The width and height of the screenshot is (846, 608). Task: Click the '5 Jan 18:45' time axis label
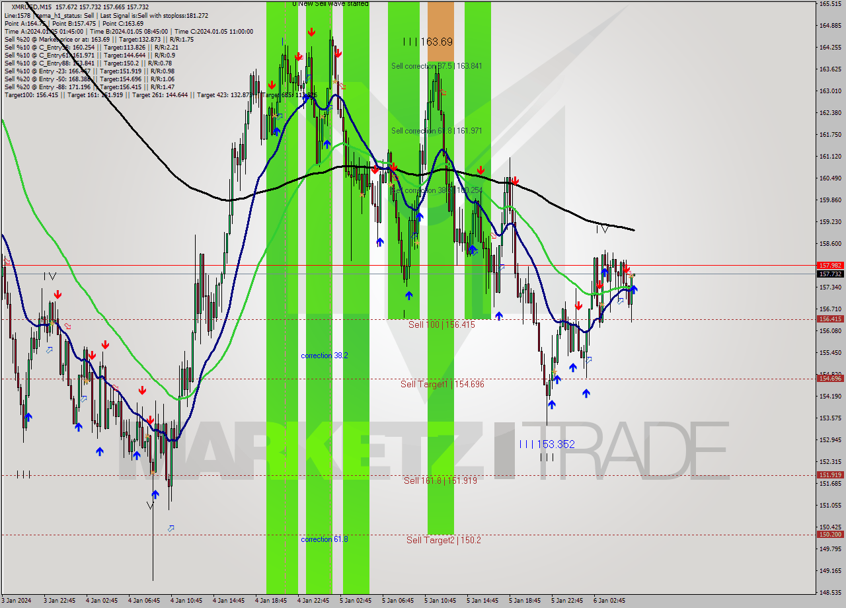[x=525, y=601]
